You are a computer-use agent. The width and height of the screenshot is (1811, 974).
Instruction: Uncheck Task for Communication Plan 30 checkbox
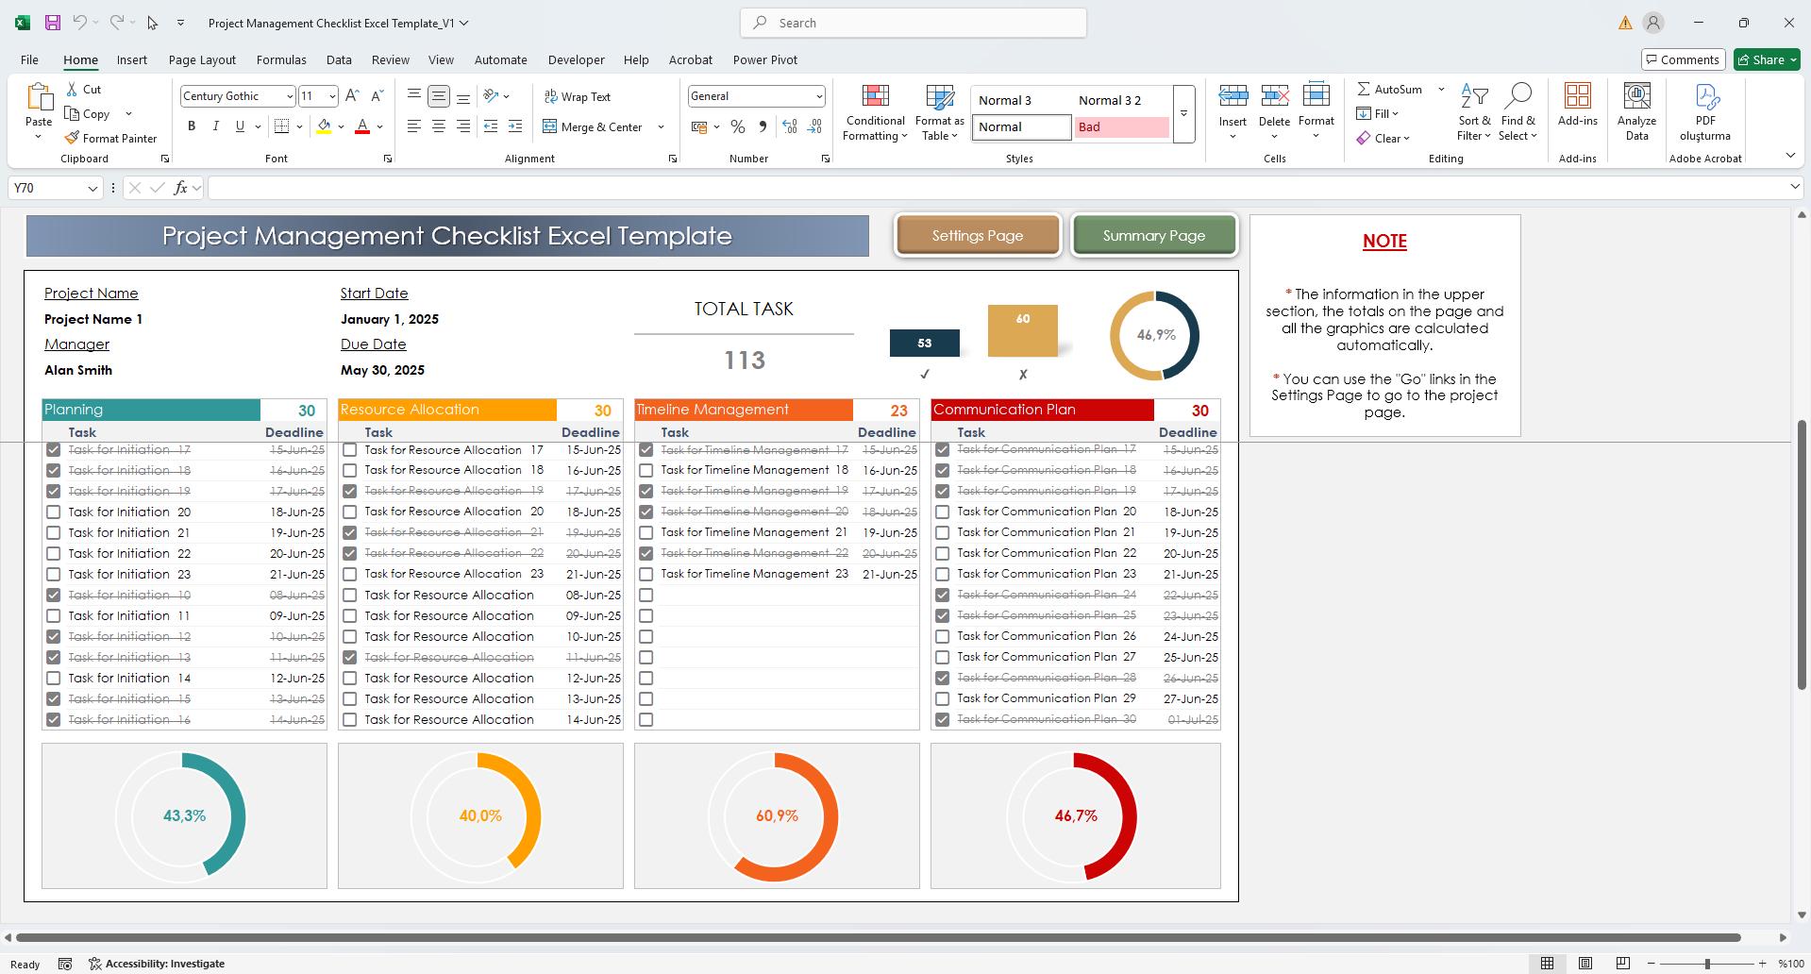[x=942, y=720]
